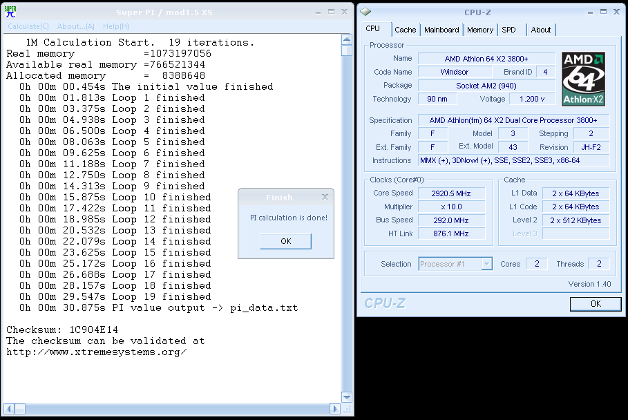Image resolution: width=628 pixels, height=420 pixels.
Task: Click the Bus Speed value 292.0 MHz
Action: [x=451, y=220]
